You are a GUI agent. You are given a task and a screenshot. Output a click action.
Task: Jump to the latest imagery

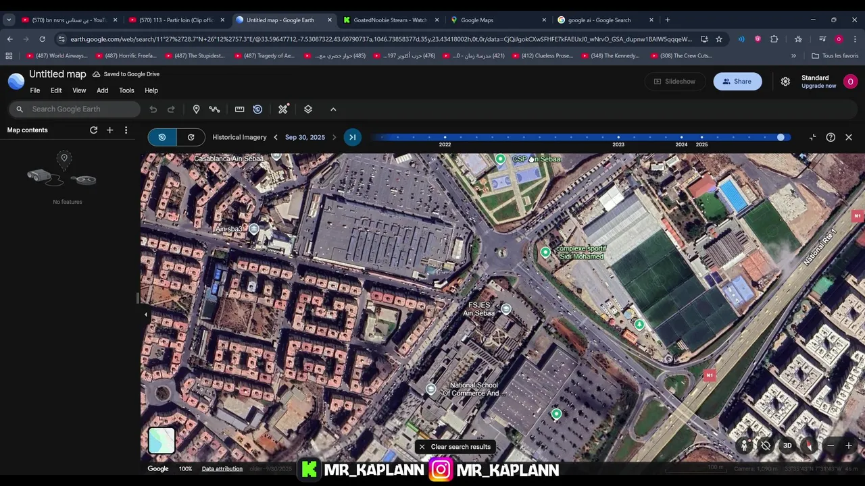[352, 137]
